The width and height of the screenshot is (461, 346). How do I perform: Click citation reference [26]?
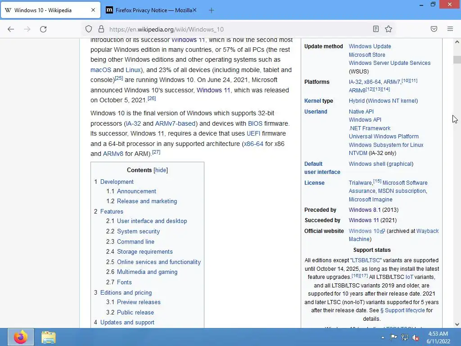(152, 99)
